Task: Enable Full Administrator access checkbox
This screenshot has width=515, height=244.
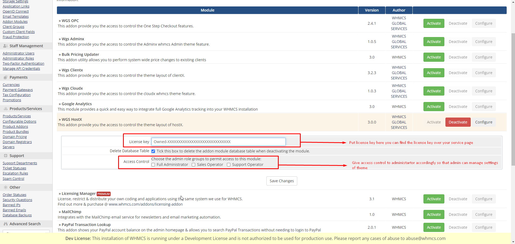Action: click(x=153, y=165)
